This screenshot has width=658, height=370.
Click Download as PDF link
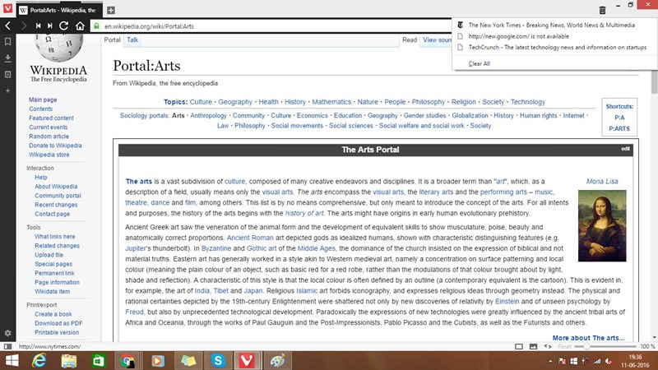pyautogui.click(x=58, y=323)
